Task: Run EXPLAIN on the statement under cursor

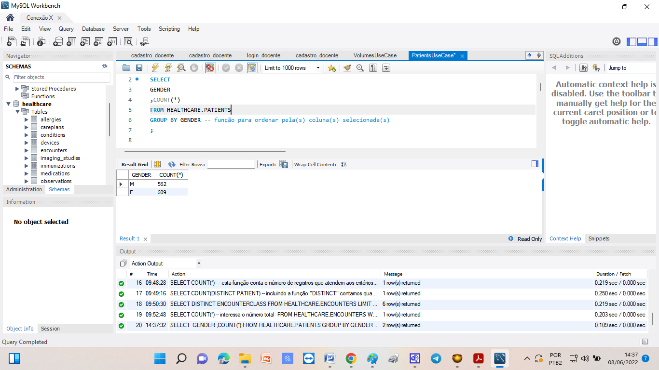Action: 181,68
